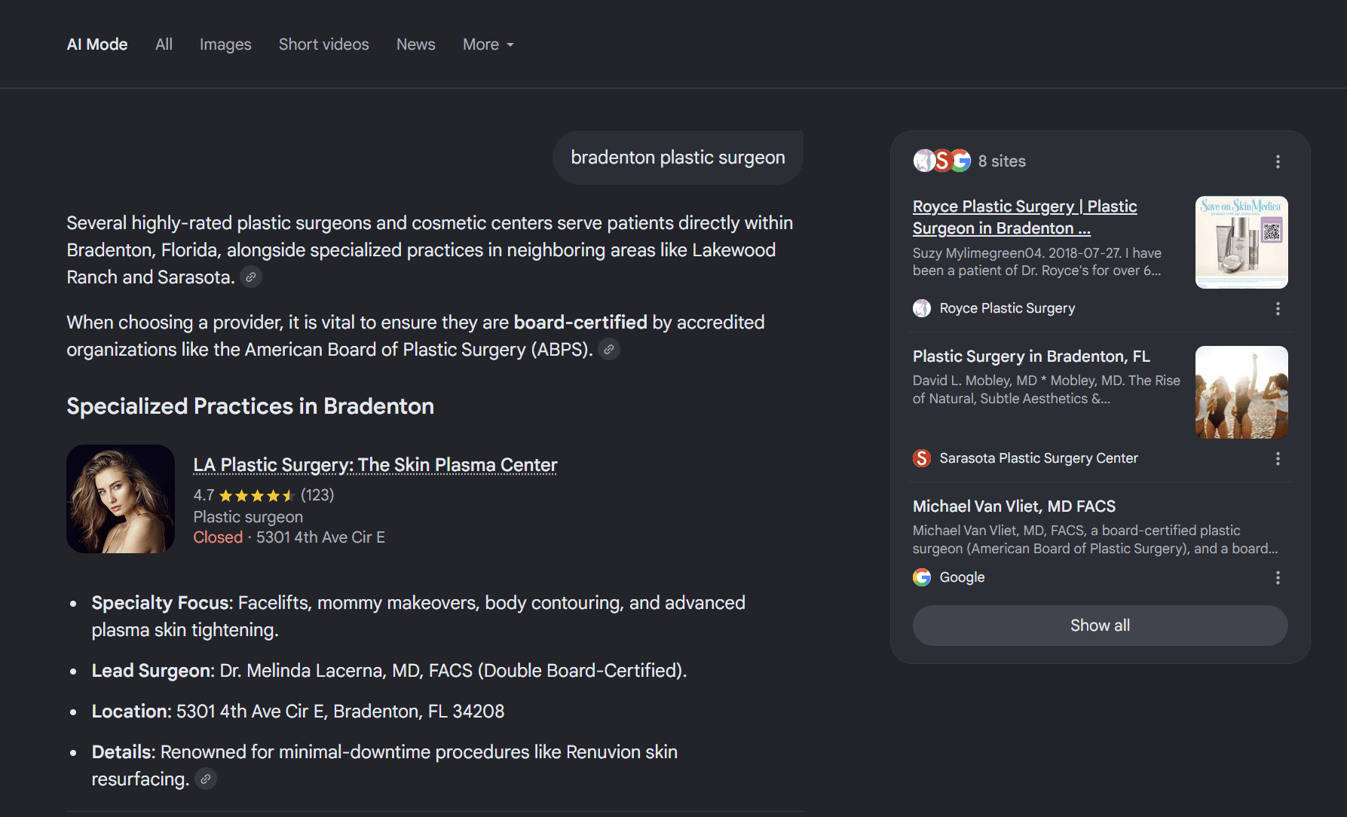Click the Closed status text
The height and width of the screenshot is (817, 1347).
click(x=218, y=537)
